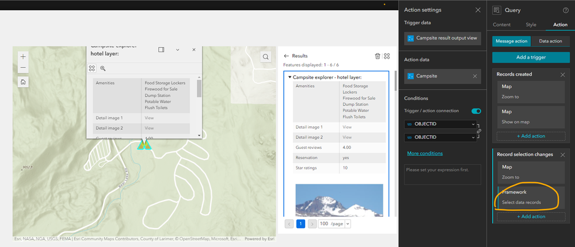
Task: Click the expression text box
Action: 443,175
